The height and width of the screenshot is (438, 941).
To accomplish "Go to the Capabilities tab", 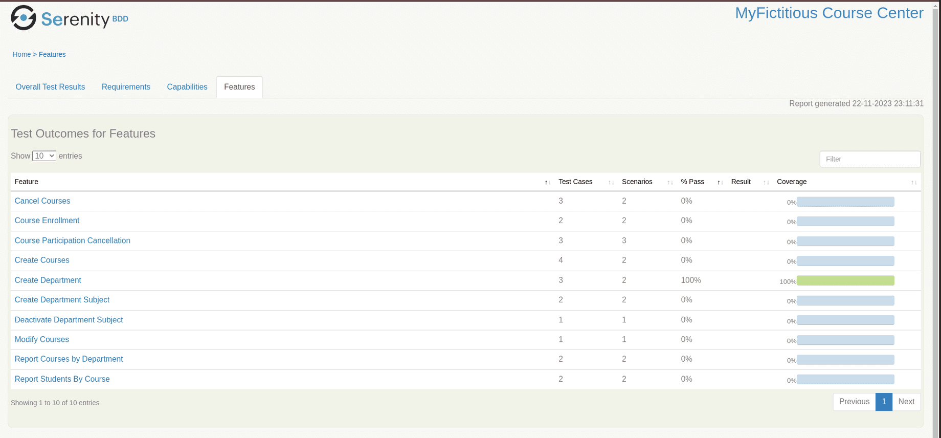I will click(x=187, y=87).
